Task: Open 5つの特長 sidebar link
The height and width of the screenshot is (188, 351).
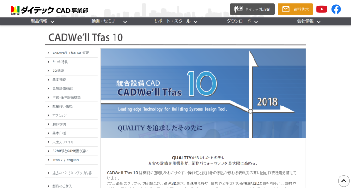Action: [x=60, y=62]
